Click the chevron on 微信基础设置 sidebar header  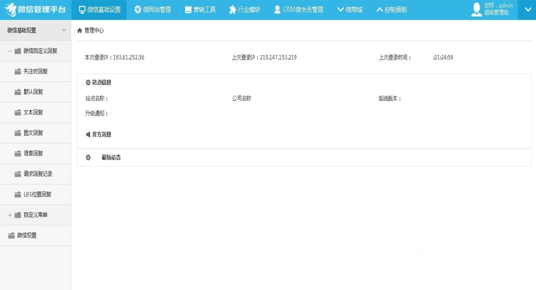click(x=64, y=30)
